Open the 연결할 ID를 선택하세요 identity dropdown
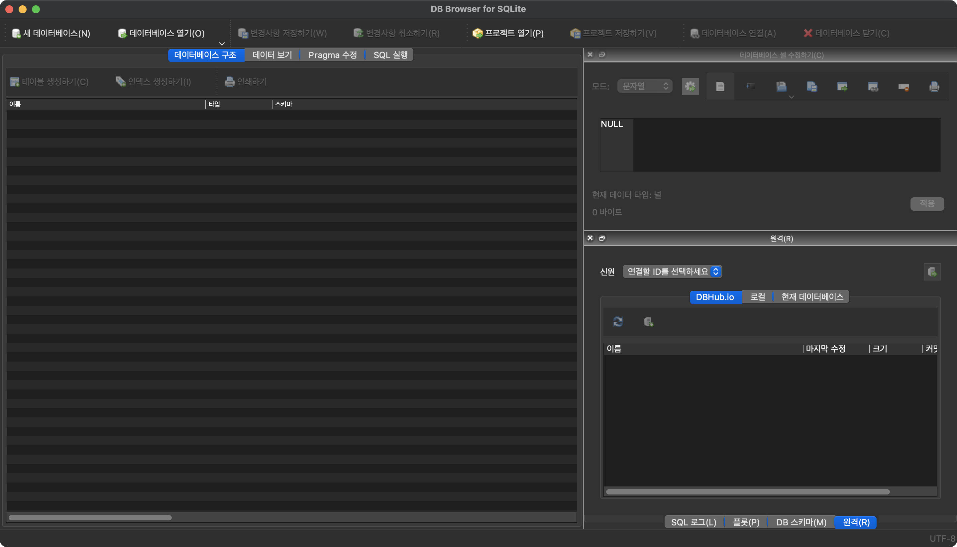 (x=672, y=271)
